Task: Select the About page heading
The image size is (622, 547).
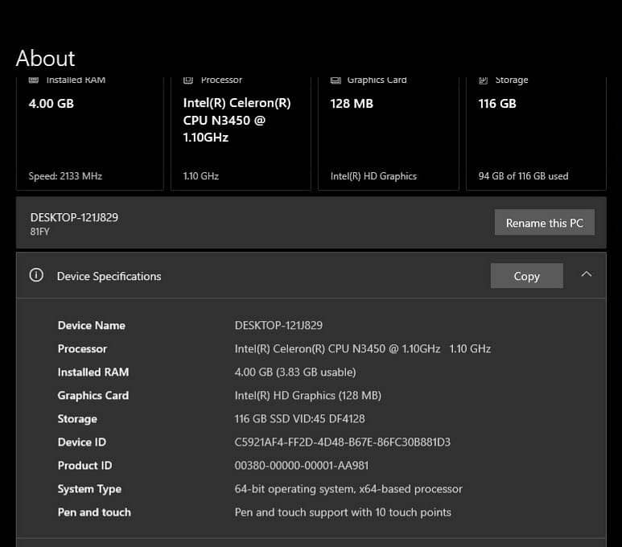Action: coord(45,58)
